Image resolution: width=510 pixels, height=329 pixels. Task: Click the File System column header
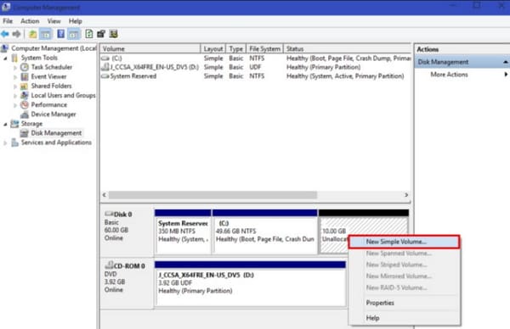coord(264,48)
